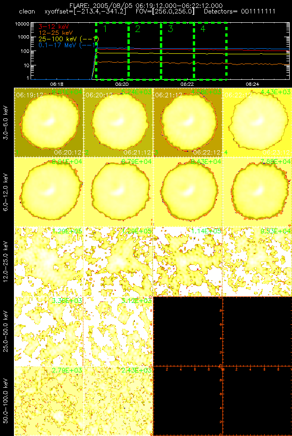Click the empty 50.0-100.0 keV plot in fourth column
This screenshot has width=292, height=436.
click(257, 400)
